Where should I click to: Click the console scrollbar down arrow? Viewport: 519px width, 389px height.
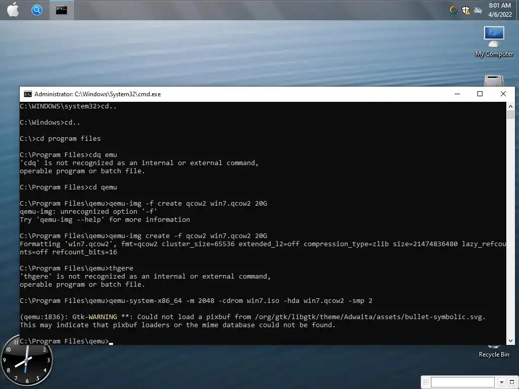coord(510,341)
